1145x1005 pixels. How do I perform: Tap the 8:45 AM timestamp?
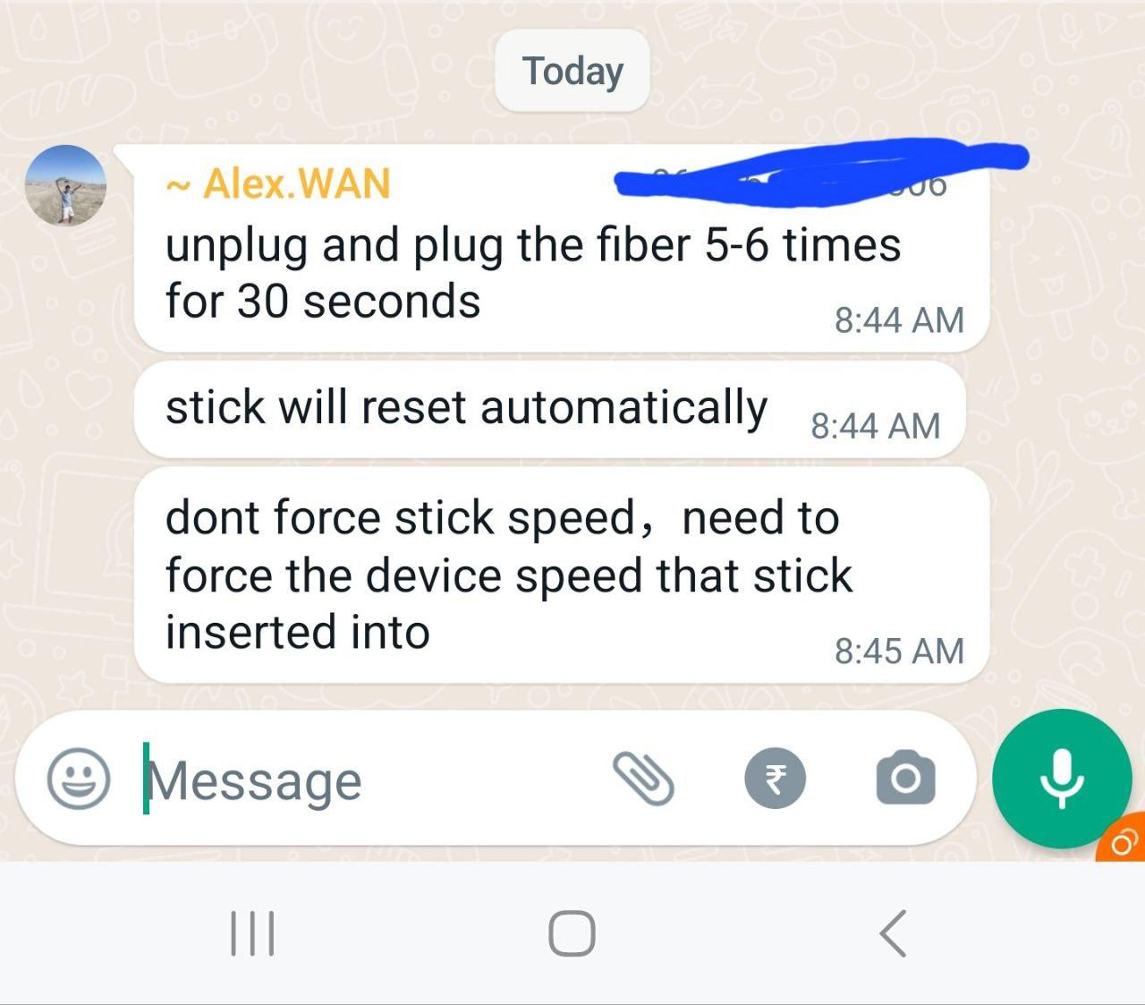(x=899, y=651)
